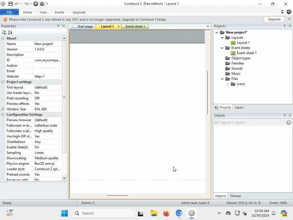This screenshot has height=220, width=293.
Task: Select categorized view in Properties panel
Action: [4, 32]
